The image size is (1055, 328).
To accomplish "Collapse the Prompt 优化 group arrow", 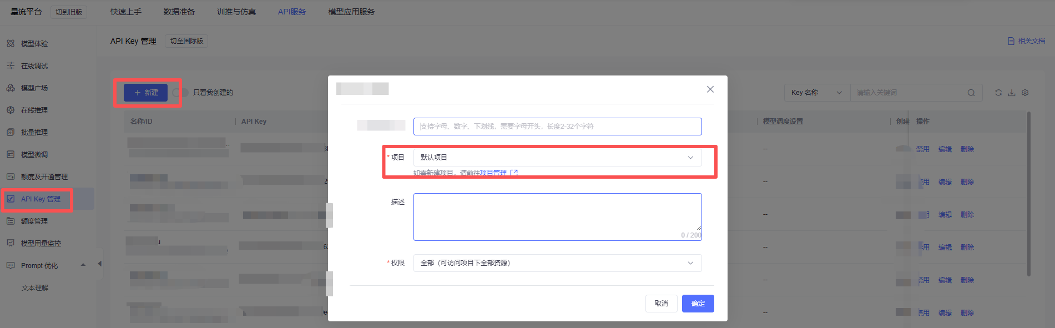I will (83, 265).
